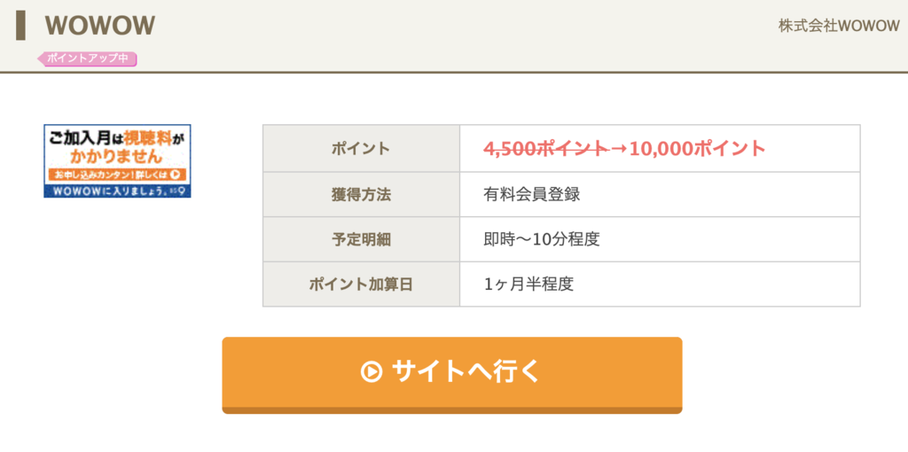
Task: Click the BS9 logo at the banner corner
Action: [x=179, y=191]
